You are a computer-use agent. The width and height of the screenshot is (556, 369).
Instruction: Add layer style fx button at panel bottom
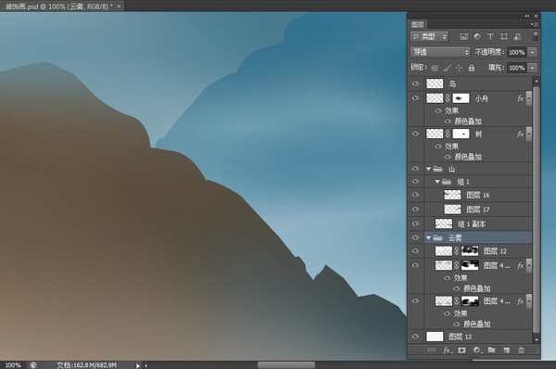[x=447, y=350]
